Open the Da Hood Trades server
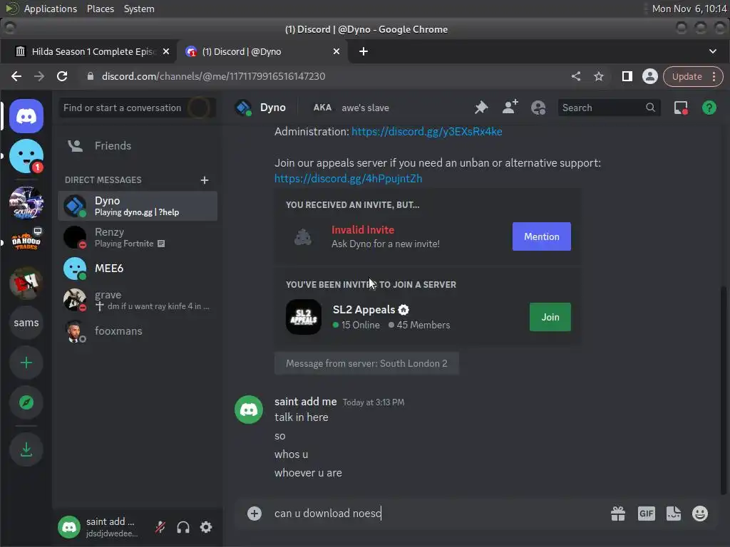The height and width of the screenshot is (547, 730). coord(26,241)
